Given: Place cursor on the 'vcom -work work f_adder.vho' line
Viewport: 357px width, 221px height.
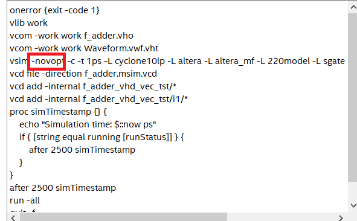Looking at the screenshot, I should [71, 36].
